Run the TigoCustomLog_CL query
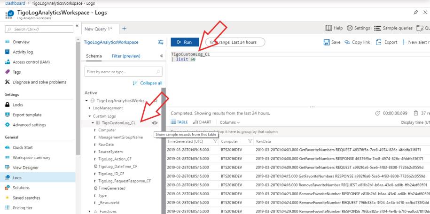Screen dimensions: 430x214 coord(185,42)
